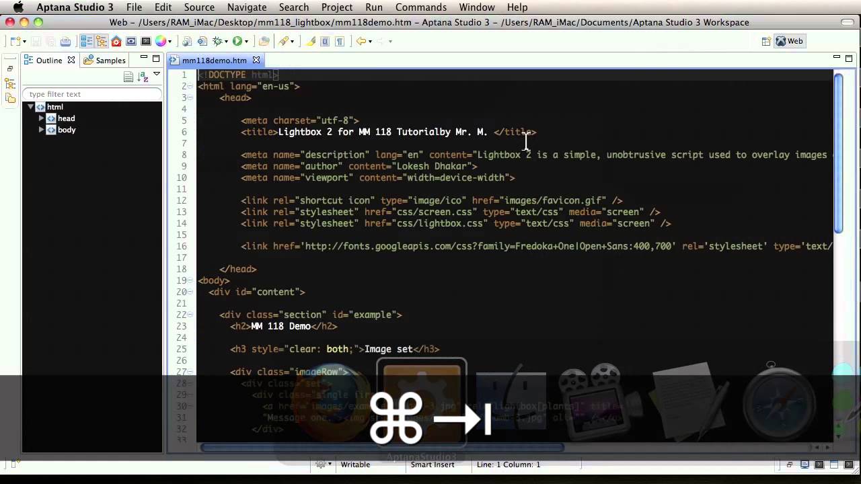Screen dimensions: 861x484
Task: Click the color wheel Themes icon
Action: [161, 41]
